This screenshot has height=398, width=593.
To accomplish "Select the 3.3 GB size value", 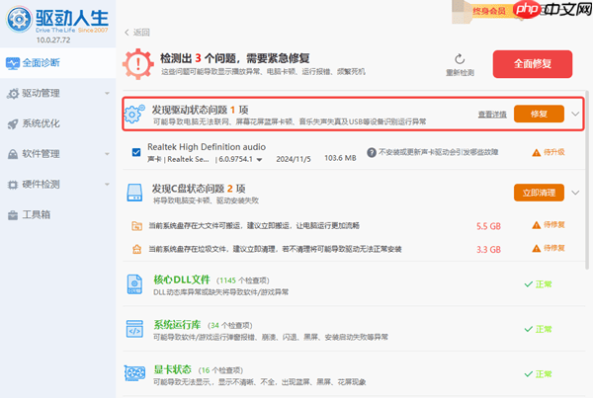I will click(488, 250).
